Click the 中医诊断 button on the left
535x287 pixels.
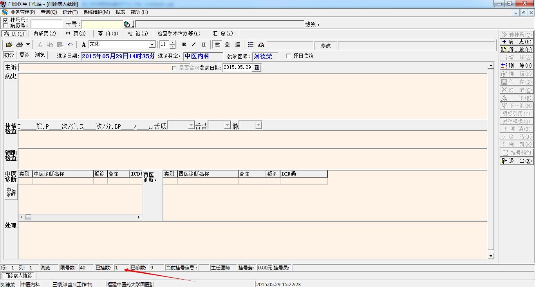tap(11, 192)
